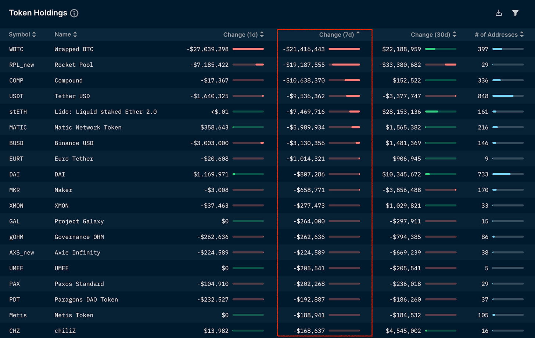The height and width of the screenshot is (338, 535).
Task: Click the # of Addresses header label
Action: (x=496, y=34)
